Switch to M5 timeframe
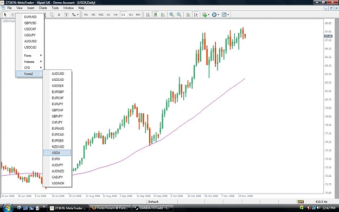The image size is (339, 212). pyautogui.click(x=93, y=15)
